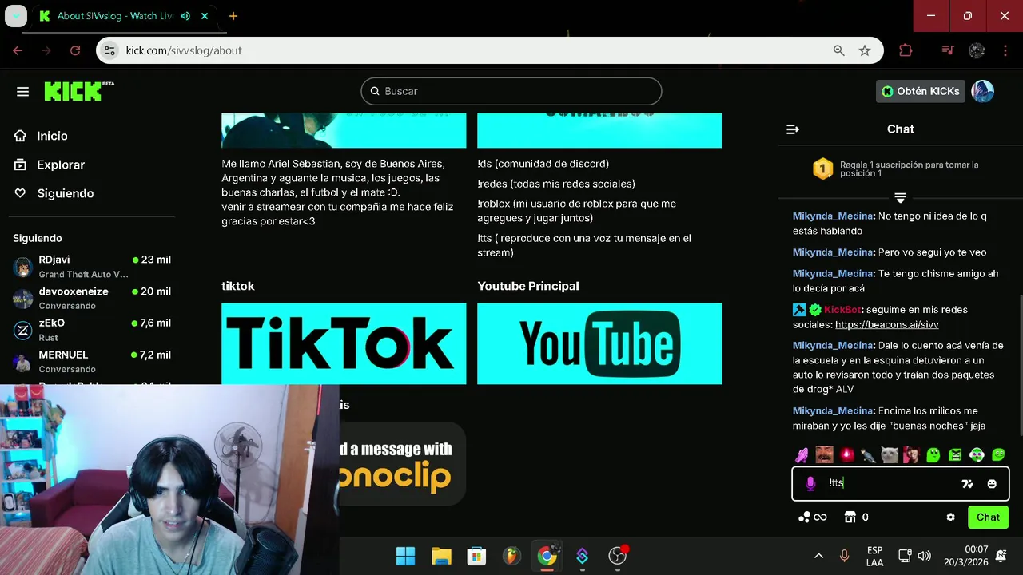
Task: Click the Youtube Principal heading
Action: point(528,286)
